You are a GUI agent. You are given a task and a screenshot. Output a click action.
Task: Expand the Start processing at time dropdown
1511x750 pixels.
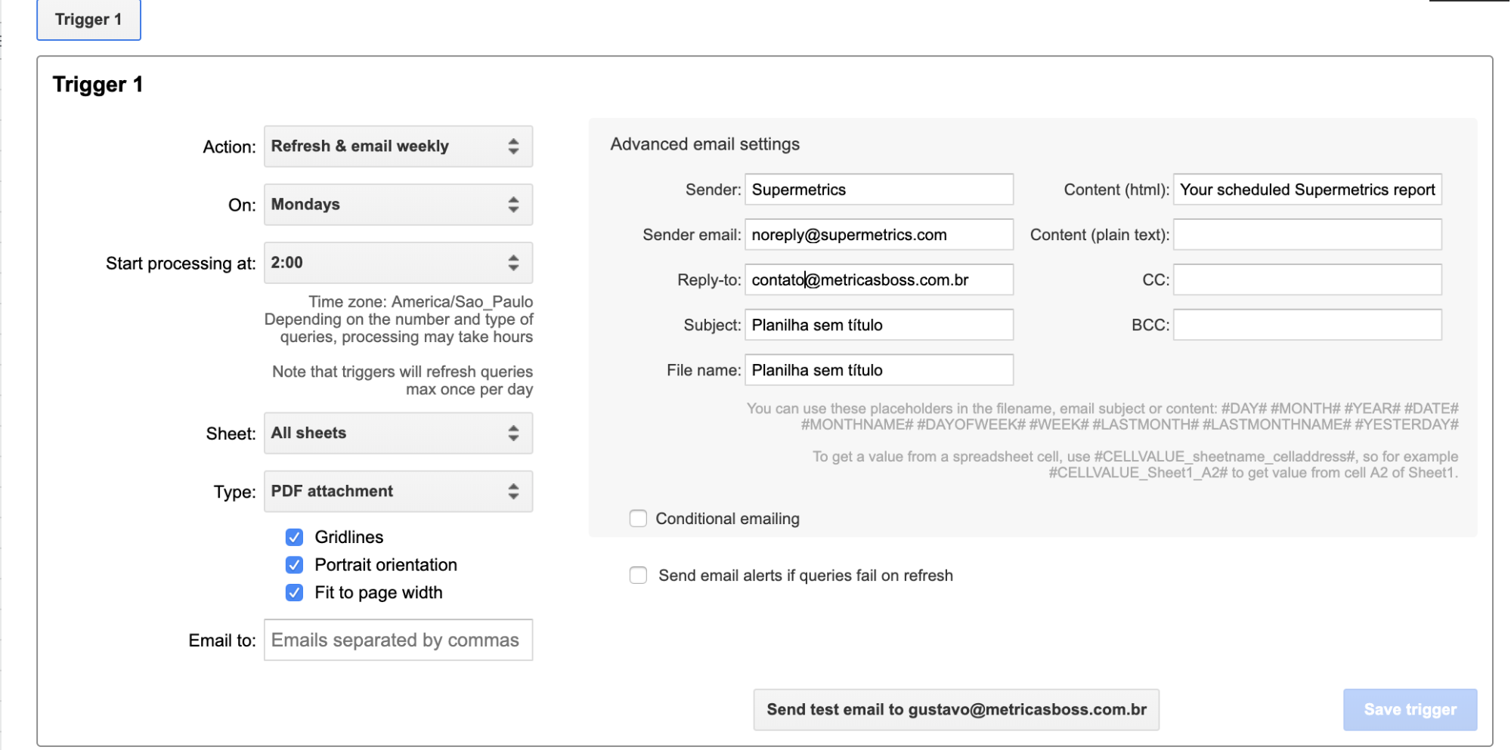tap(398, 263)
